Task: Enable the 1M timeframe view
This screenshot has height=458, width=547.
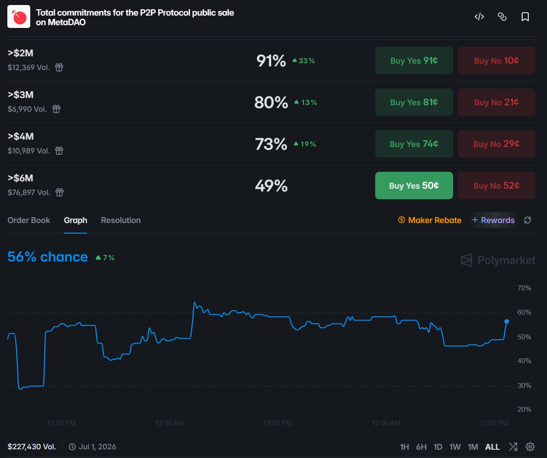Action: click(473, 447)
